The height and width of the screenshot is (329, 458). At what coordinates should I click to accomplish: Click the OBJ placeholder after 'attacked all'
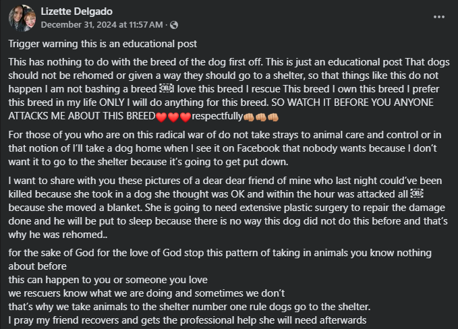click(417, 193)
